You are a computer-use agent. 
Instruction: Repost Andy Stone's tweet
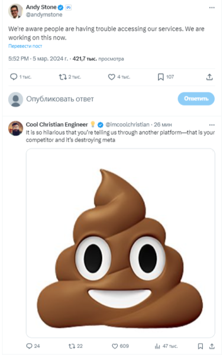63,77
